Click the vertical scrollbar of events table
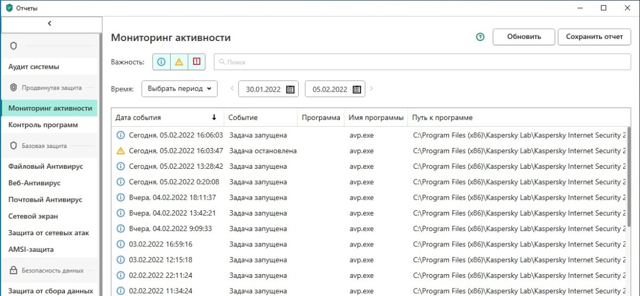This screenshot has height=296, width=640. (x=629, y=176)
